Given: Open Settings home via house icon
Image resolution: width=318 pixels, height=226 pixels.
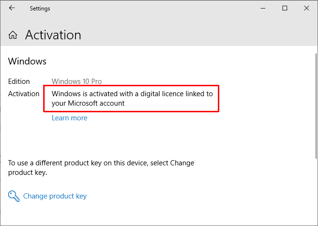Looking at the screenshot, I should [x=13, y=35].
